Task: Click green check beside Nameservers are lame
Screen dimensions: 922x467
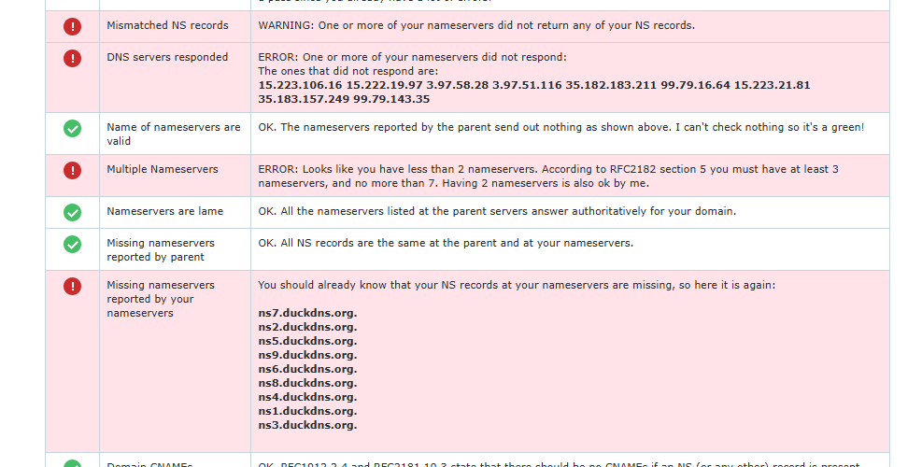Action: (72, 212)
